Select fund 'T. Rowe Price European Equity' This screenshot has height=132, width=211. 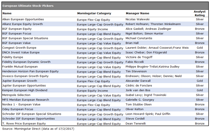point(24,124)
